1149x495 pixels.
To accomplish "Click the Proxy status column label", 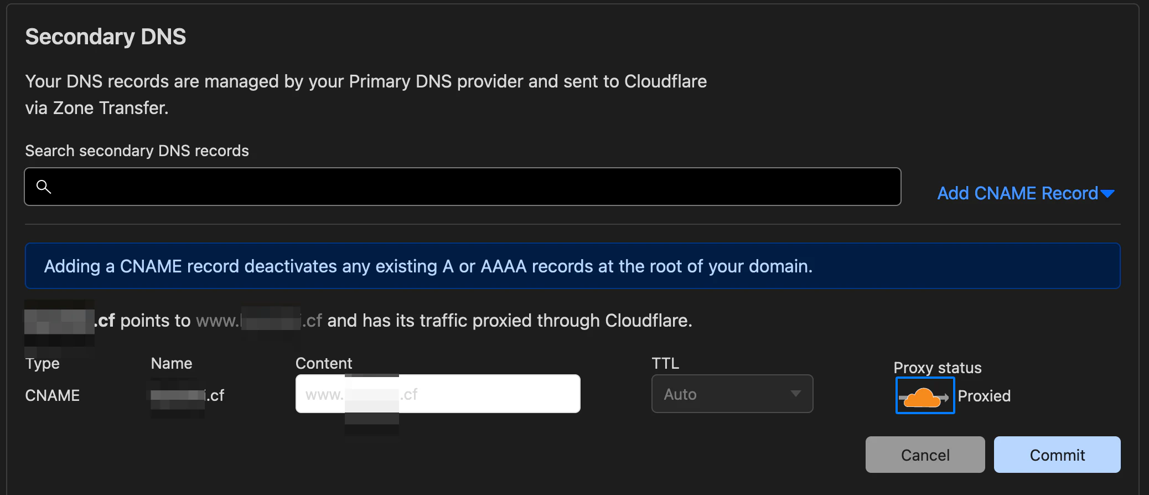I will pyautogui.click(x=938, y=368).
